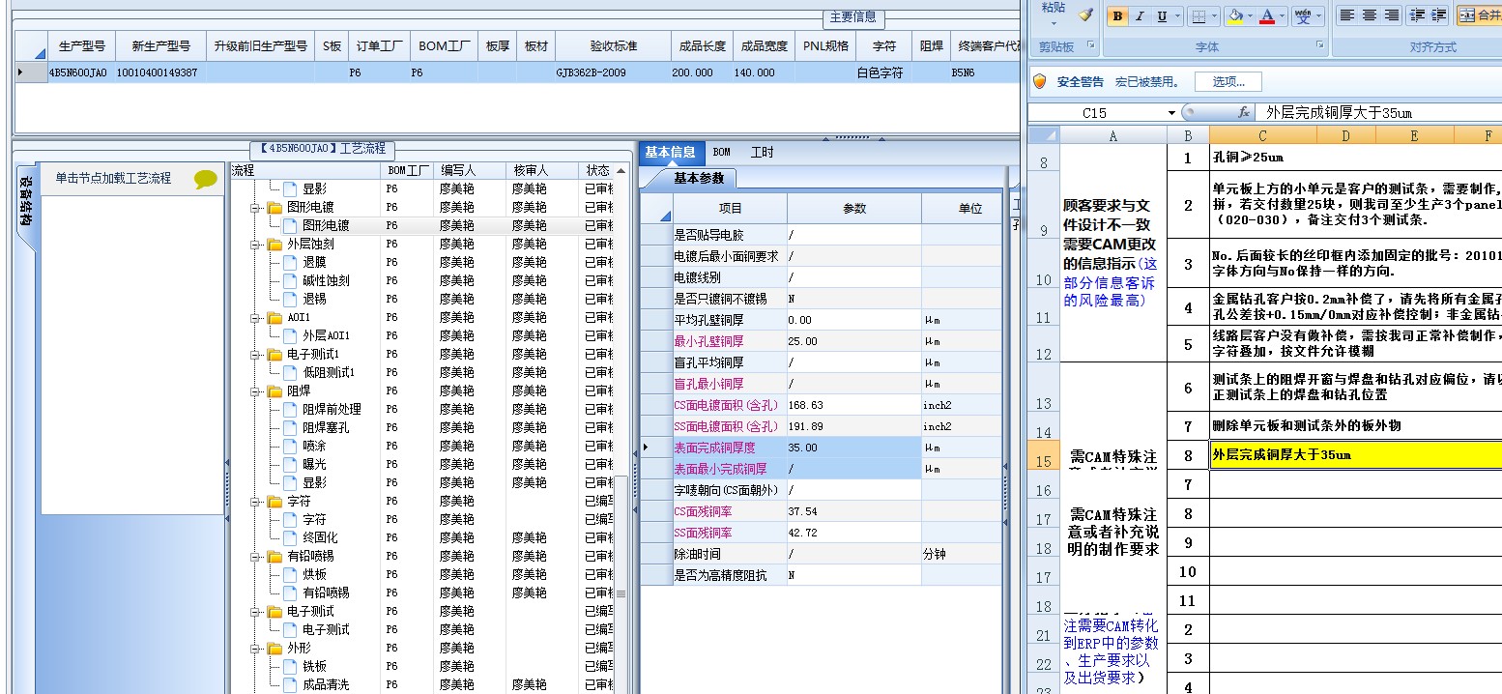
Task: Click the phonetic guide wén icon
Action: [x=1304, y=15]
